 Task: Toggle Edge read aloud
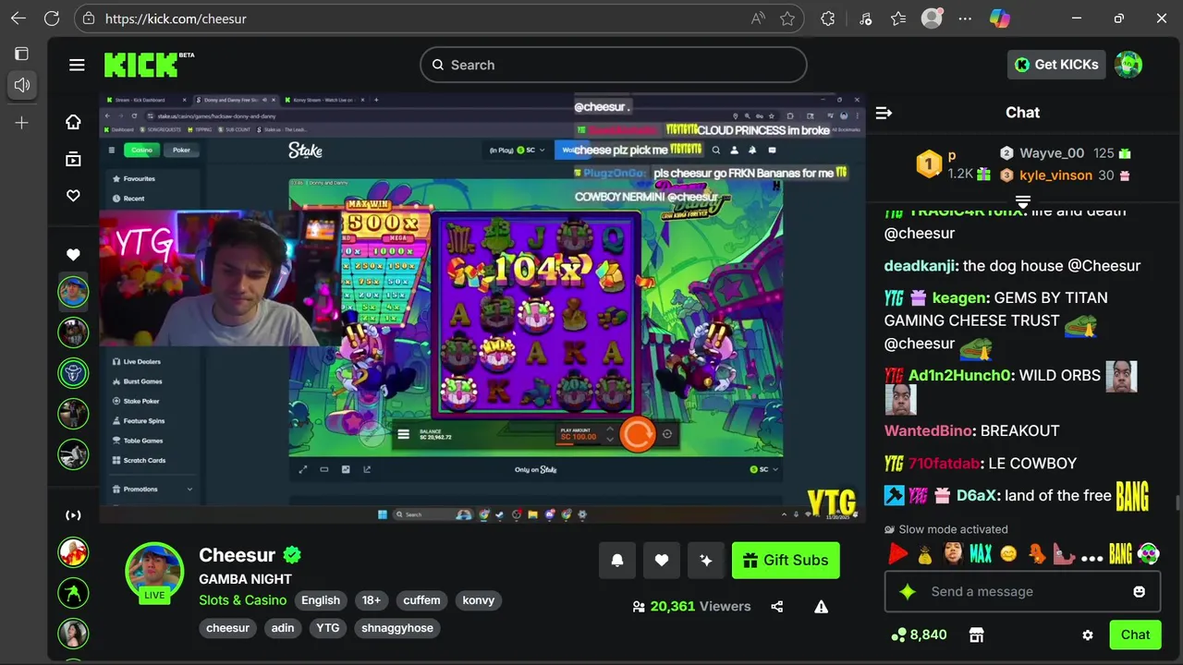[x=758, y=18]
